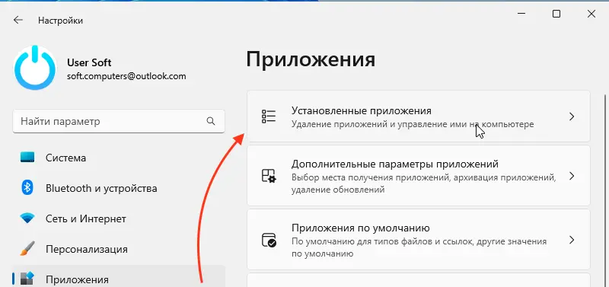The height and width of the screenshot is (287, 609).
Task: Open 'Дополнительные параметры приложений'
Action: click(418, 176)
